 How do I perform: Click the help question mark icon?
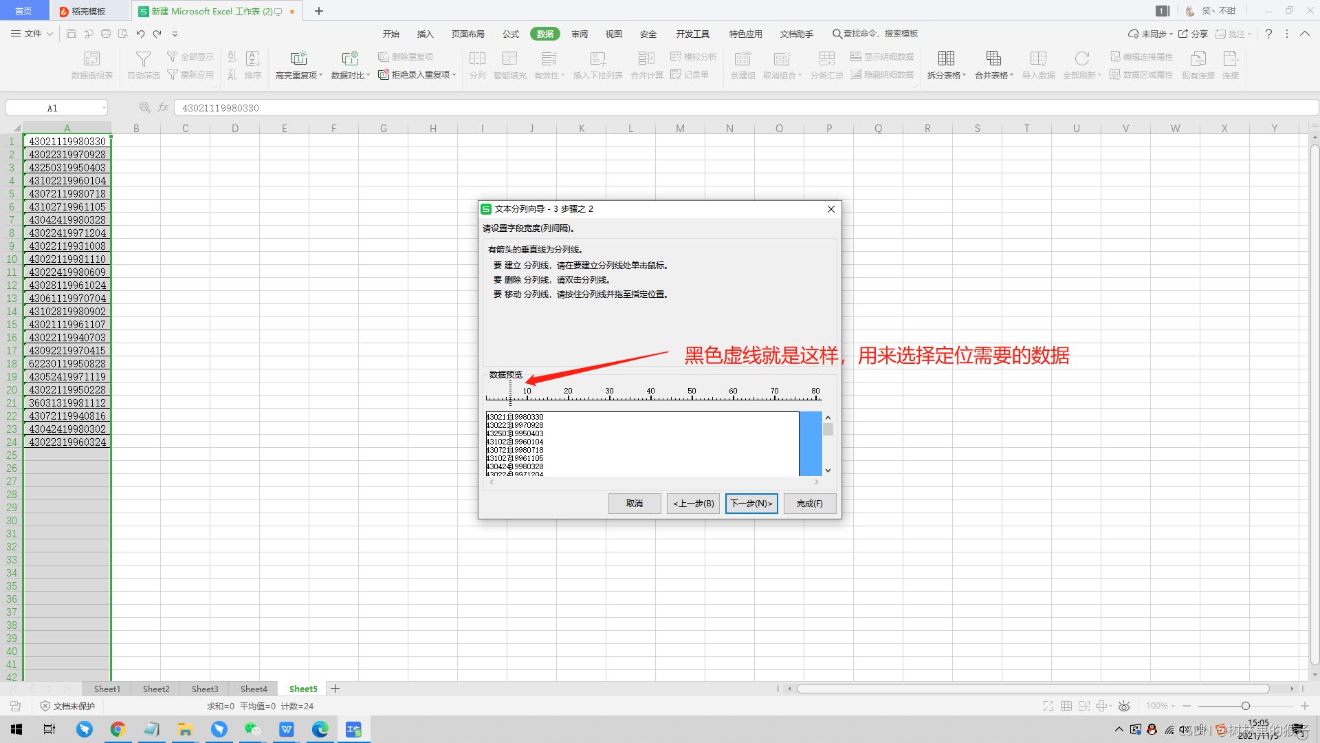coord(1268,34)
